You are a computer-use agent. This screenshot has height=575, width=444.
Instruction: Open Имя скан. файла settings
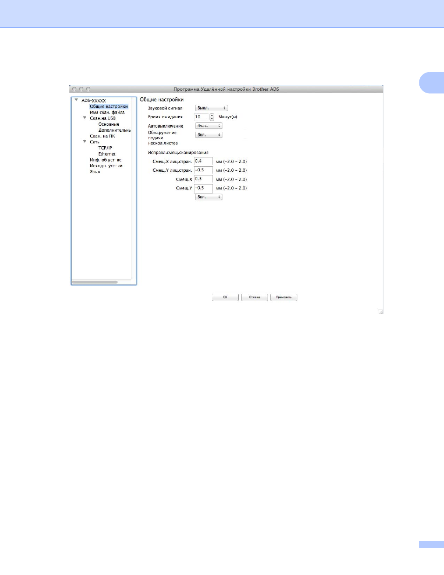tap(107, 112)
